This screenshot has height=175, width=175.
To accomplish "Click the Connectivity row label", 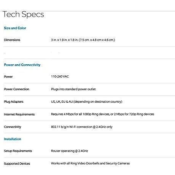I will pyautogui.click(x=13, y=127).
